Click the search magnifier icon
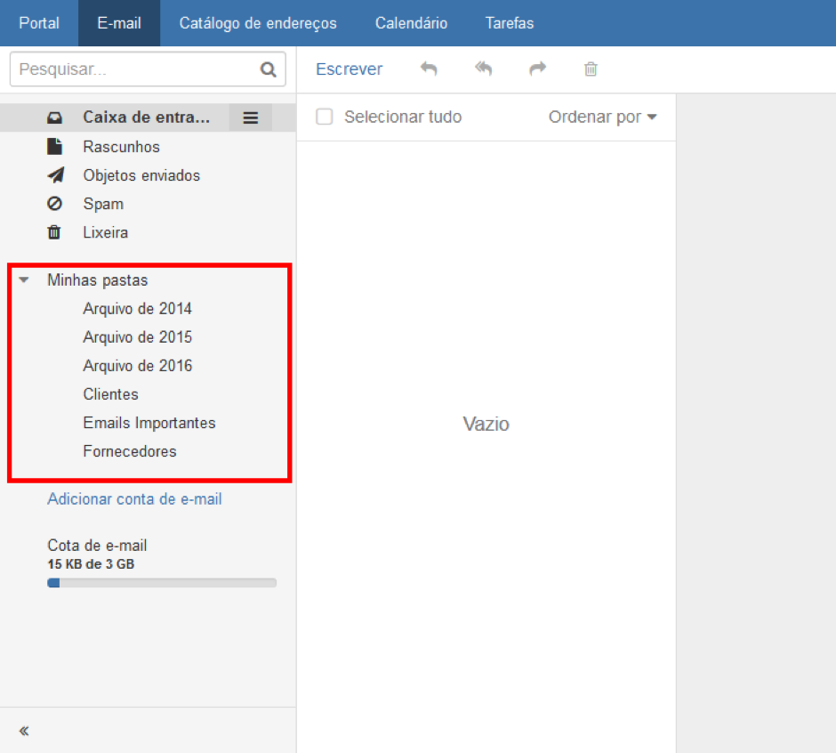This screenshot has height=753, width=836. tap(268, 69)
